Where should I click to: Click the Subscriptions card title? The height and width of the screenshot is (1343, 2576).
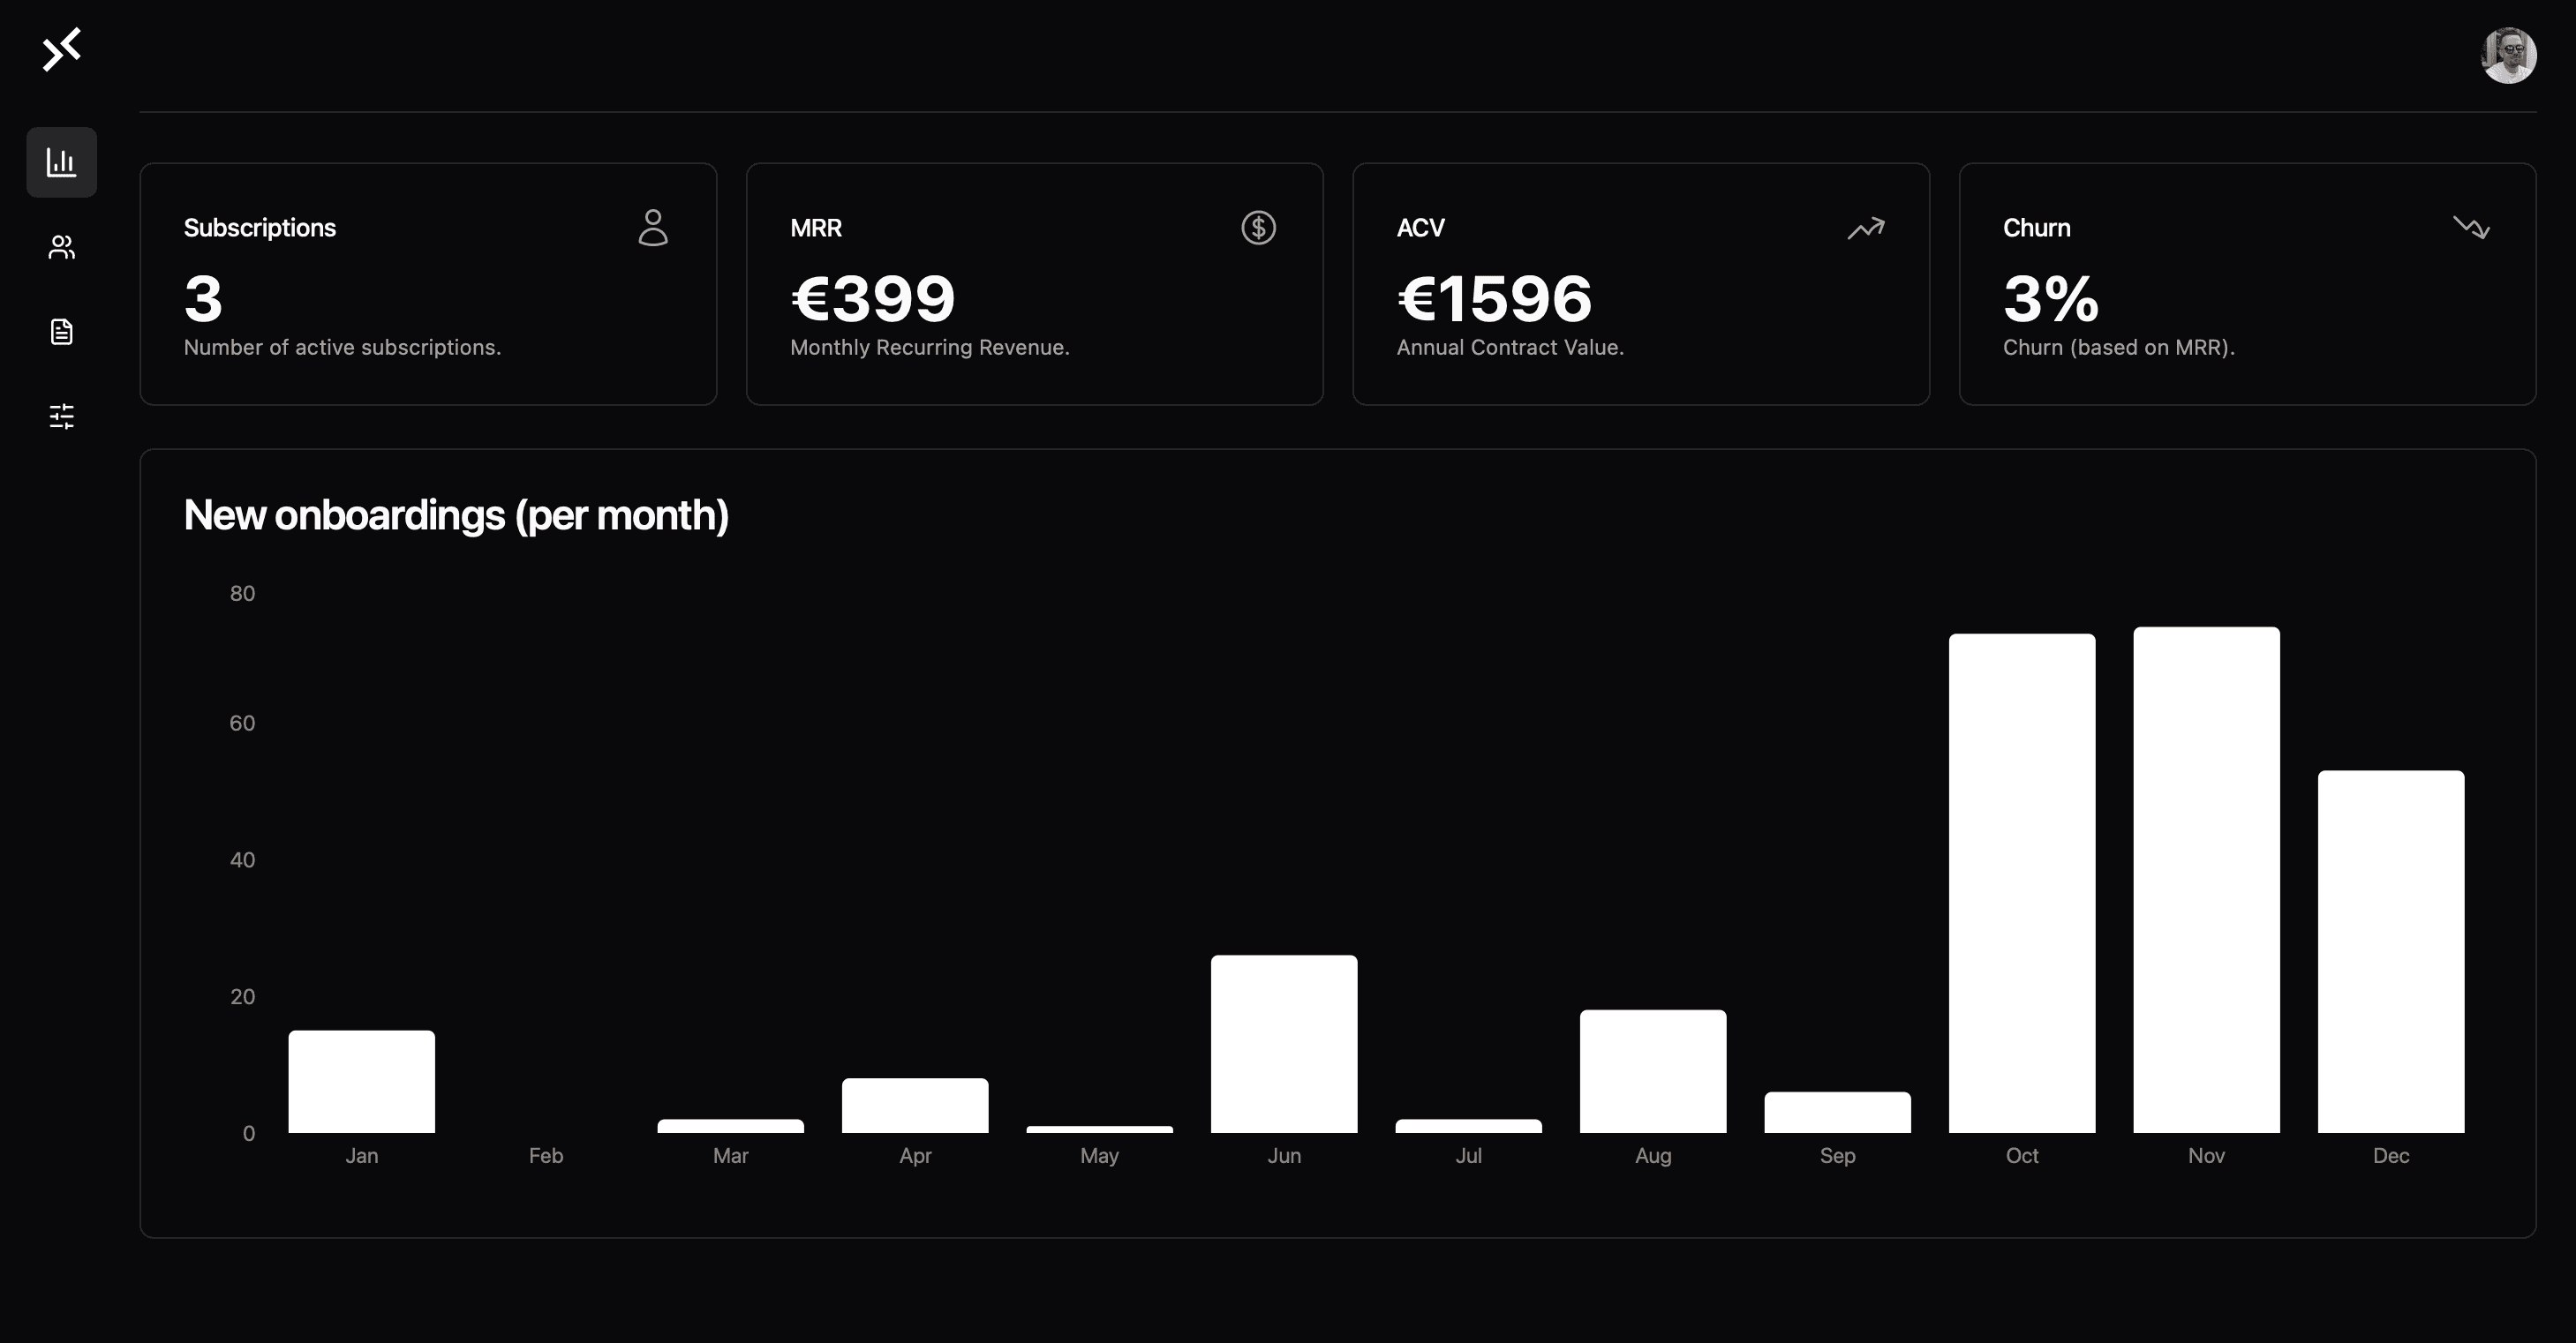click(260, 228)
